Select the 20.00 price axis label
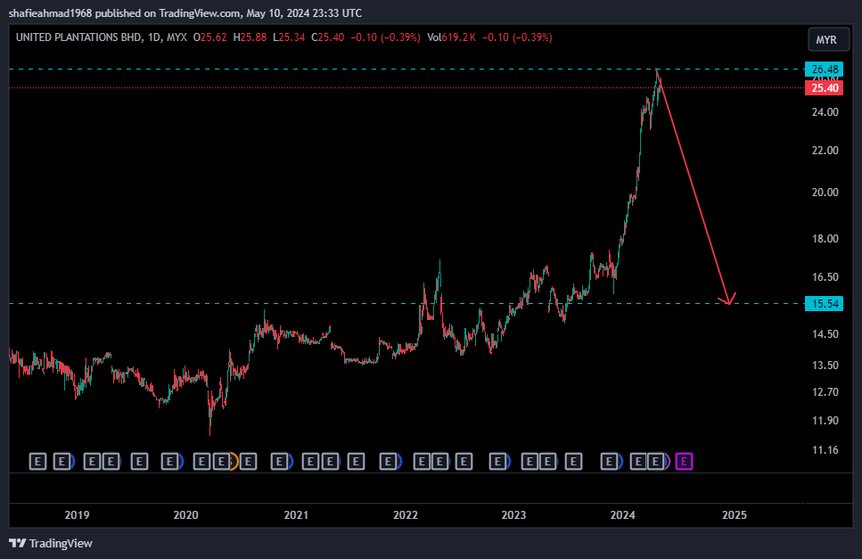 825,193
